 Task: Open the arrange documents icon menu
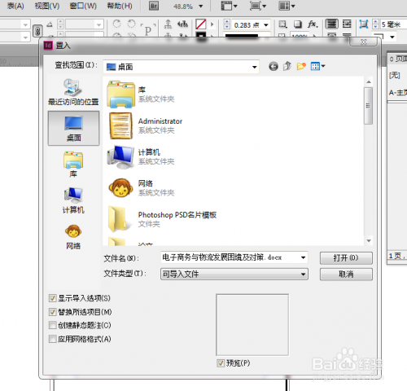point(287,6)
